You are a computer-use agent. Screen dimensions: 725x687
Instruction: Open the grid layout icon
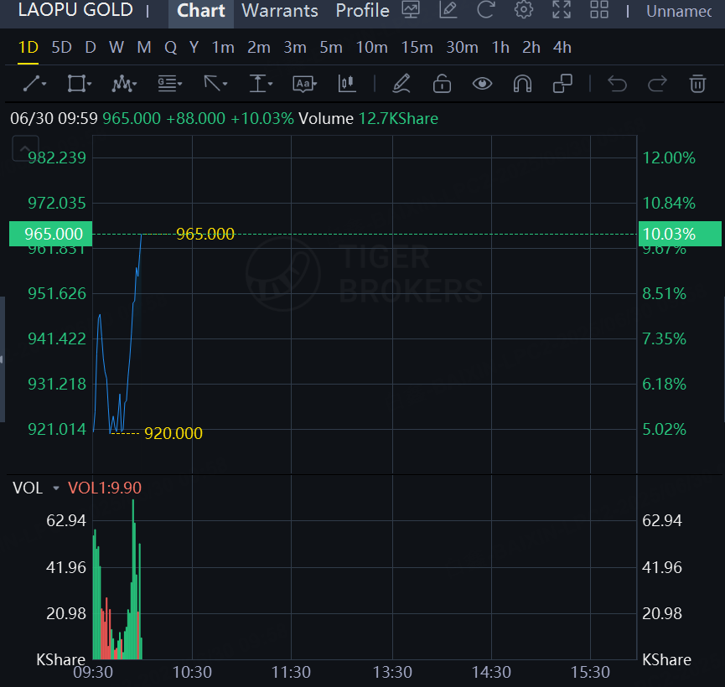[x=599, y=11]
